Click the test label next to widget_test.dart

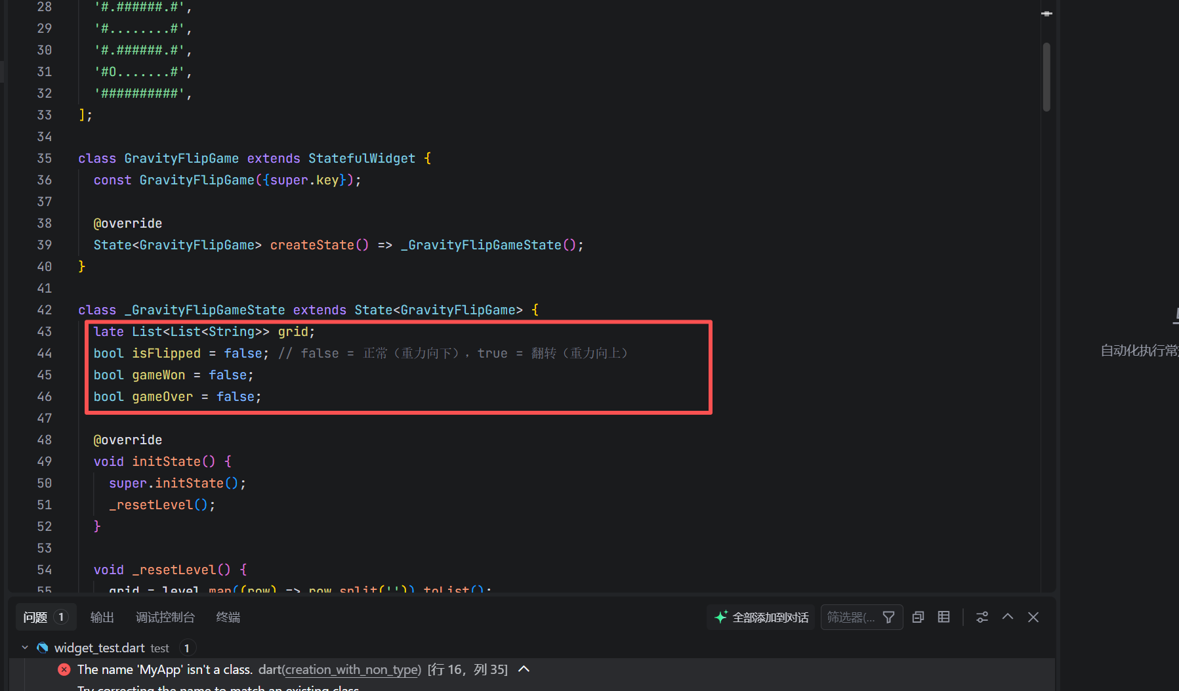tap(159, 648)
